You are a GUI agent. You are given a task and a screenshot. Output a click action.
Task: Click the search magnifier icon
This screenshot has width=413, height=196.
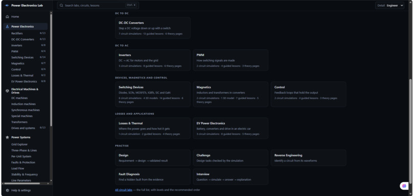click(x=61, y=5)
